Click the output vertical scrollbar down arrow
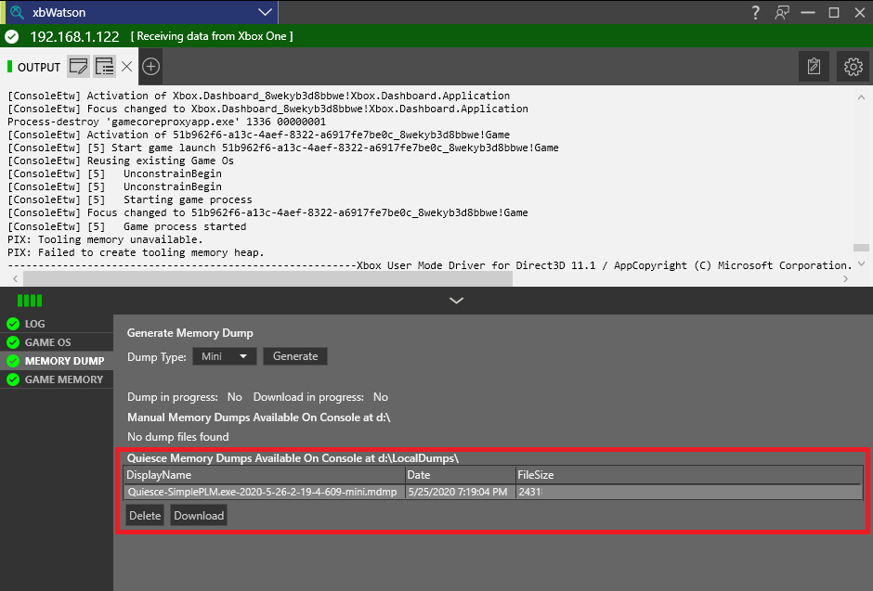Image resolution: width=873 pixels, height=591 pixels. click(x=861, y=263)
